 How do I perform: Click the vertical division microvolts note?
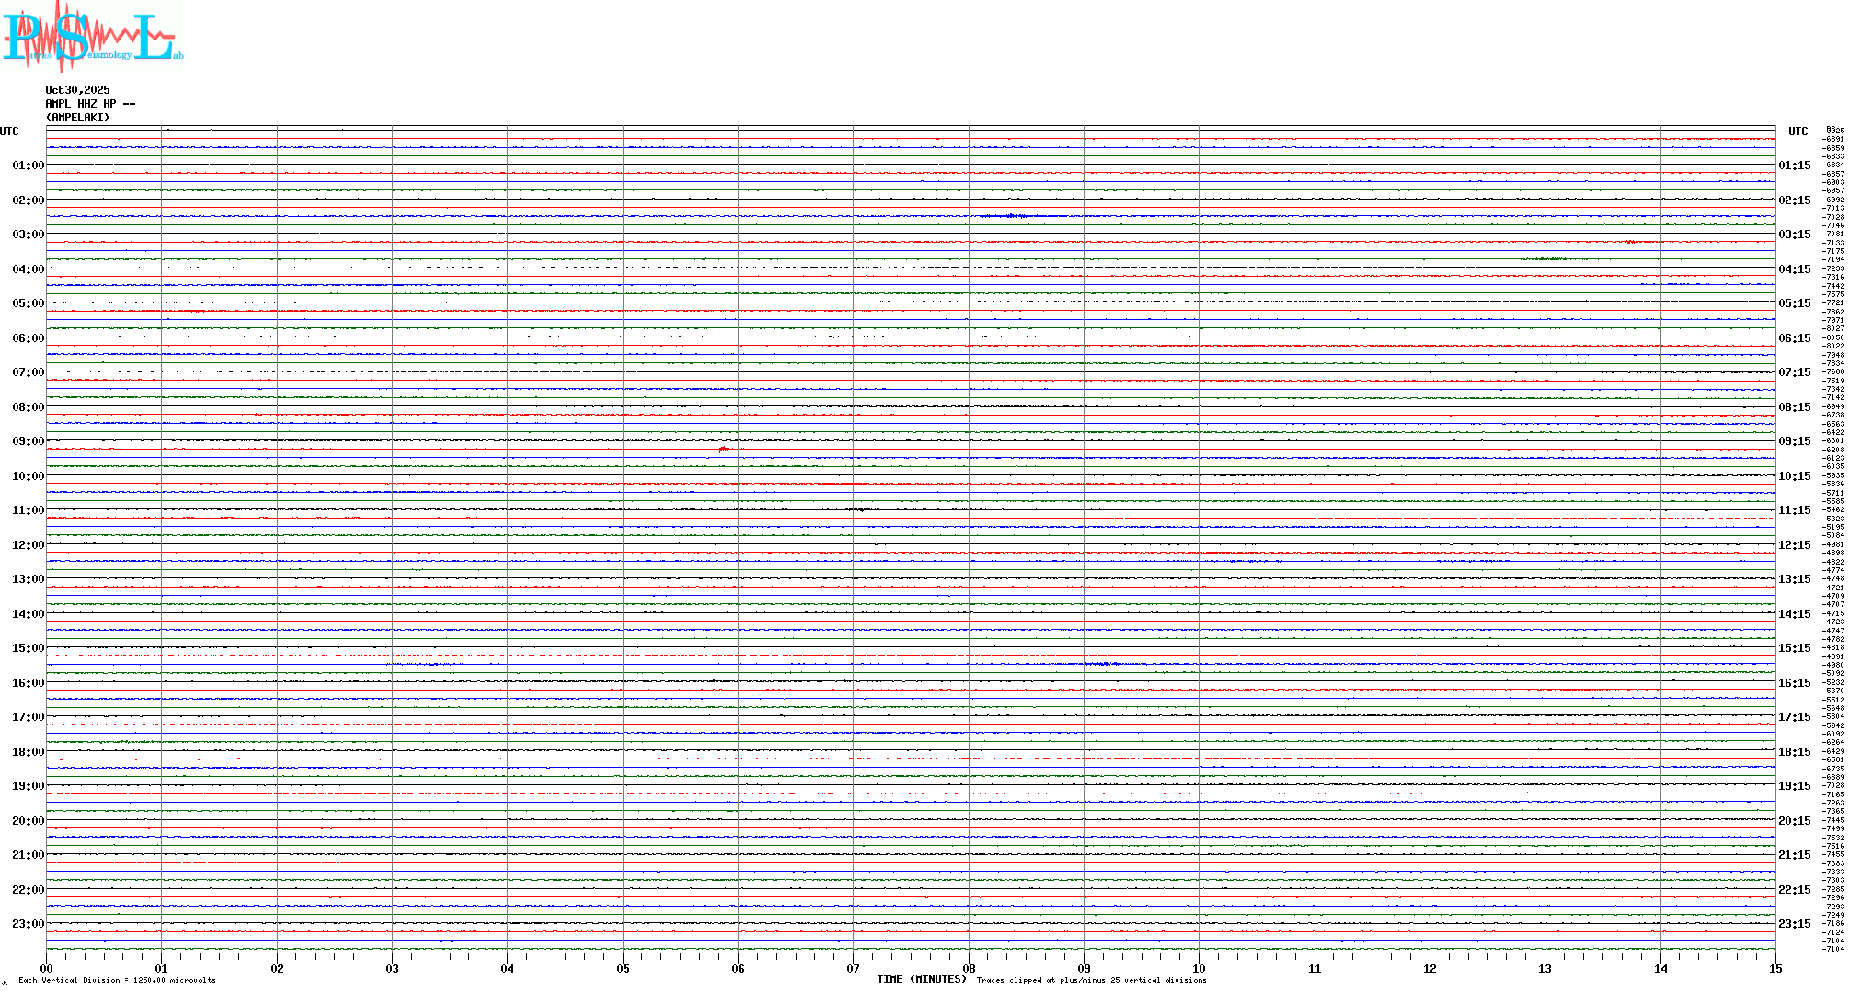117,980
